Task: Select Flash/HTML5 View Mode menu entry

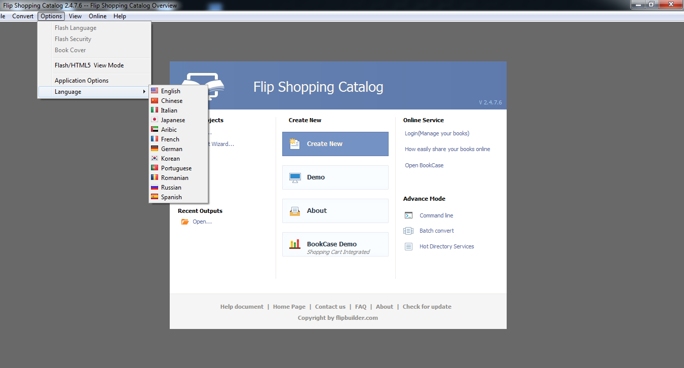Action: coord(94,65)
